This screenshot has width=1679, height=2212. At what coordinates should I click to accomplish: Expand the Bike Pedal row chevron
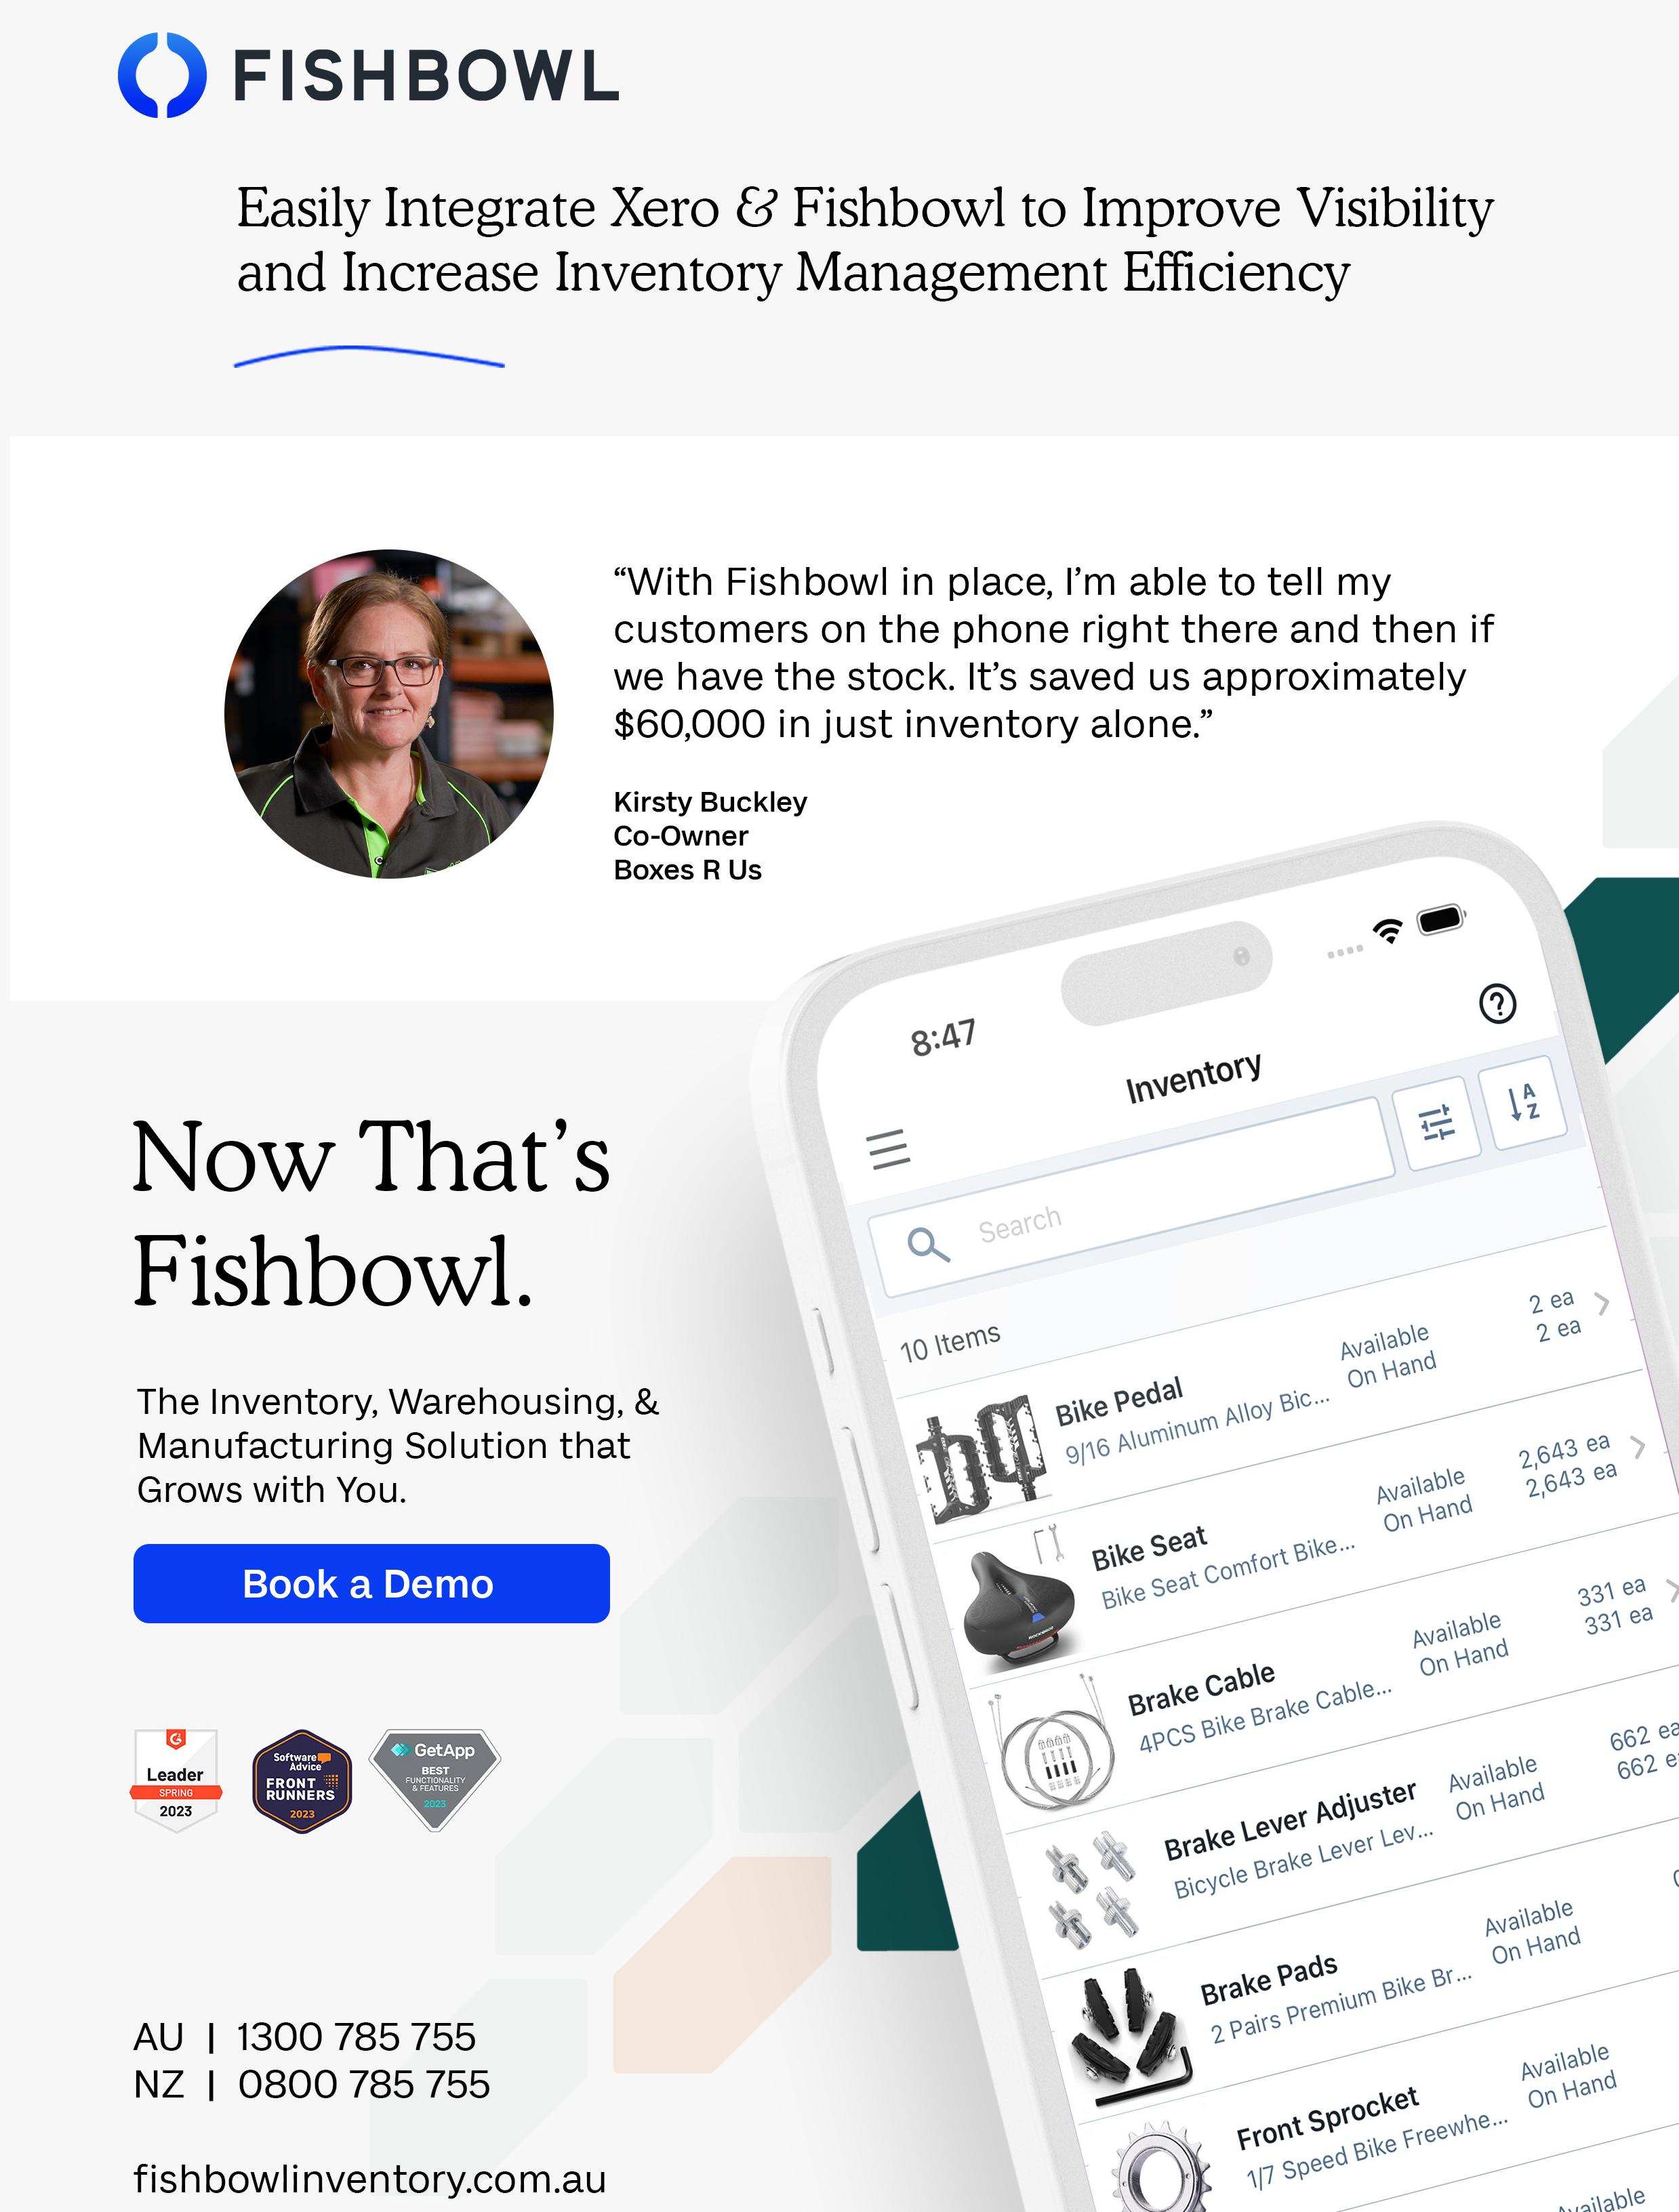pyautogui.click(x=1602, y=1303)
